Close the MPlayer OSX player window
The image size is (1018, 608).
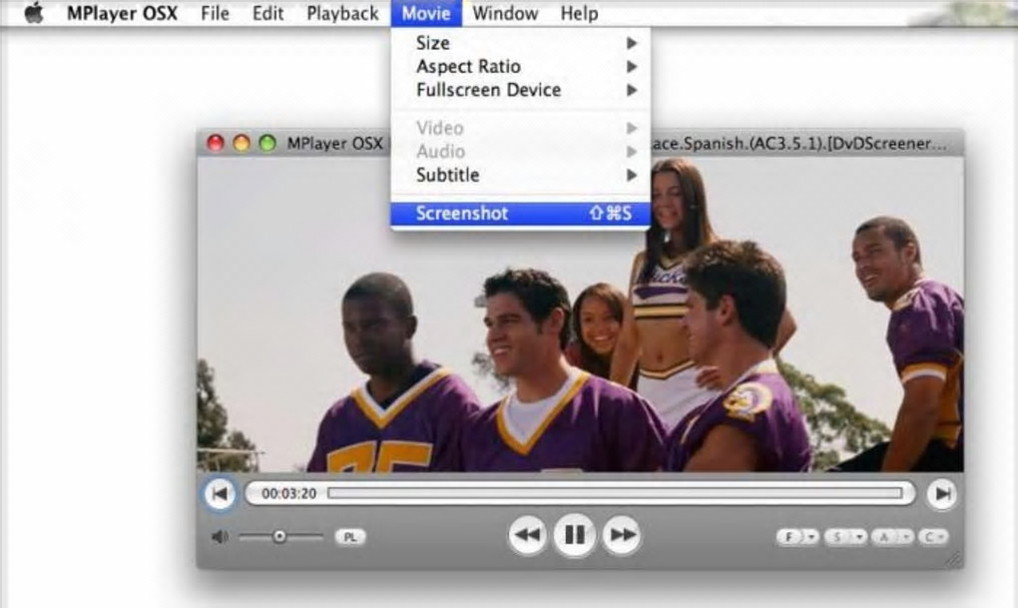click(216, 143)
